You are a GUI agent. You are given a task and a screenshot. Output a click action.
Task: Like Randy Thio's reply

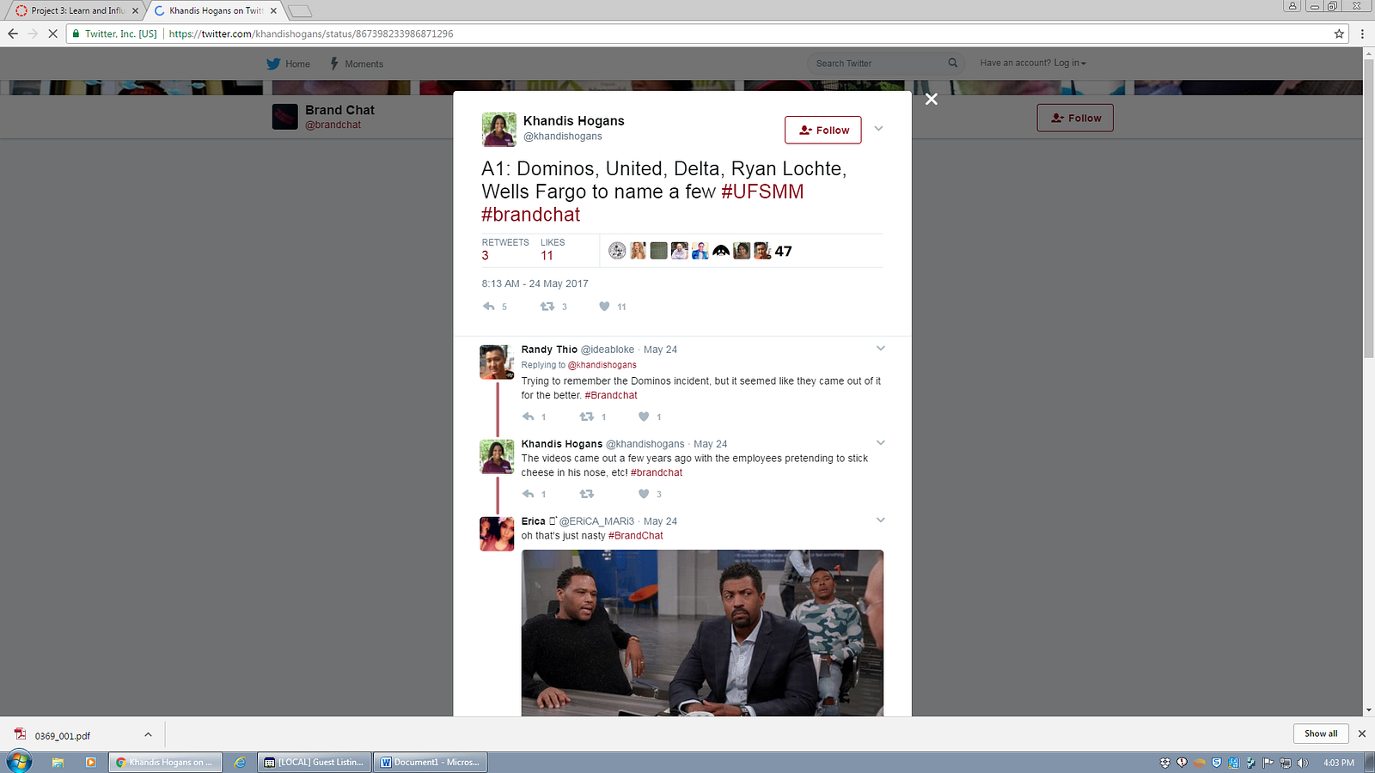click(x=644, y=417)
